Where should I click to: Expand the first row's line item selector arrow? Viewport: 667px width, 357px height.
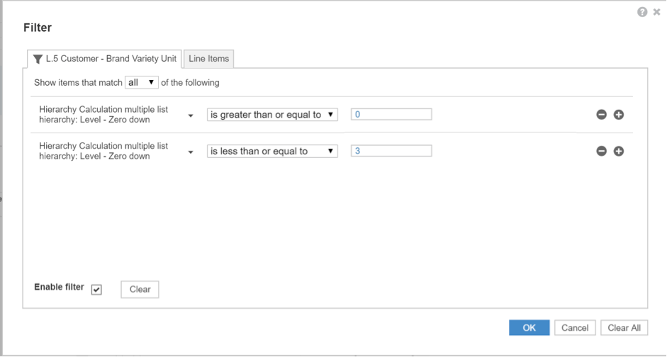point(191,115)
